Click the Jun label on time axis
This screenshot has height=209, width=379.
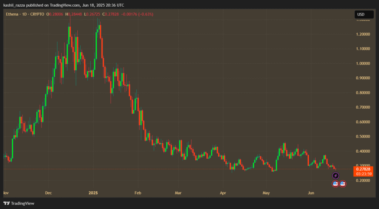[311, 193]
